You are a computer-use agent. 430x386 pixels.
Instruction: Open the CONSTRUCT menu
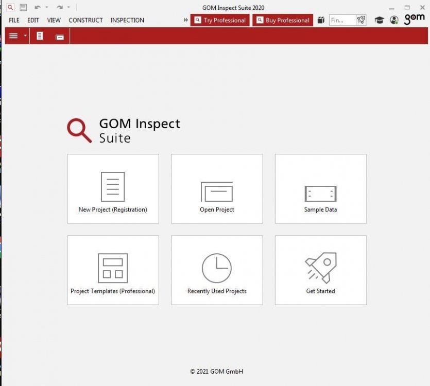[85, 20]
